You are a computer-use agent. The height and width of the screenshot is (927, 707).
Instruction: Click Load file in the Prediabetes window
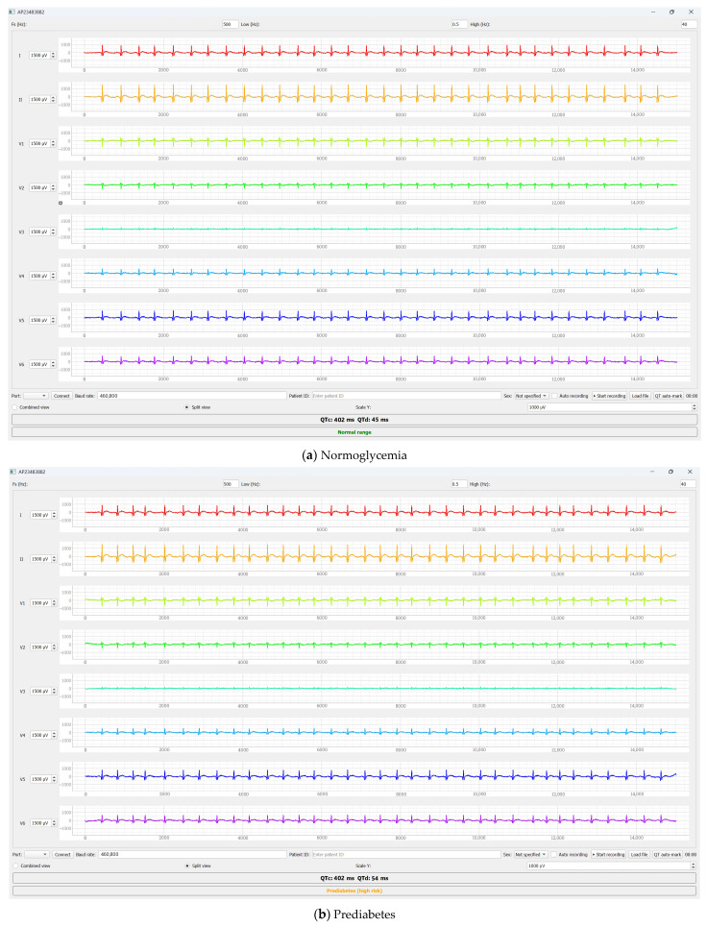tap(640, 854)
